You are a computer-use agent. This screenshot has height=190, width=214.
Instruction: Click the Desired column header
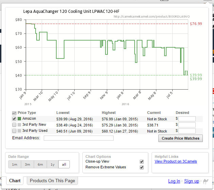pyautogui.click(x=182, y=113)
